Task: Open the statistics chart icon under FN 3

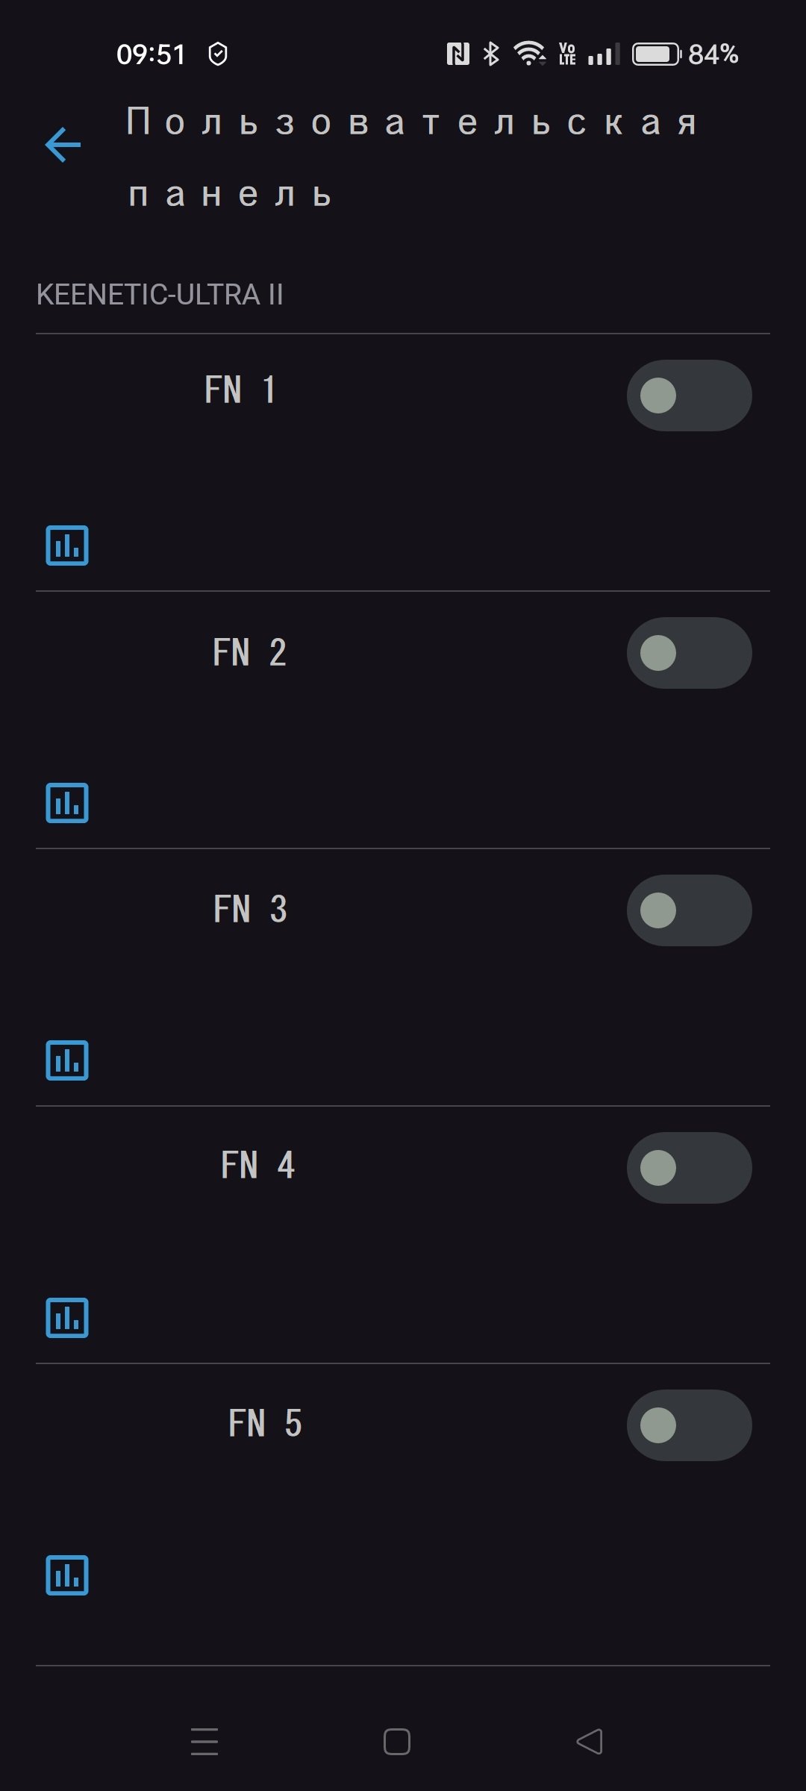Action: click(67, 1060)
